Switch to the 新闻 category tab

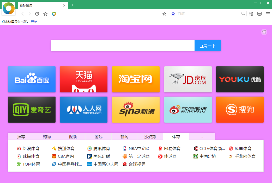(x=124, y=137)
